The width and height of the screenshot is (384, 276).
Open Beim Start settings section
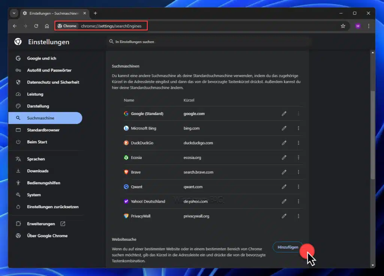(x=37, y=142)
